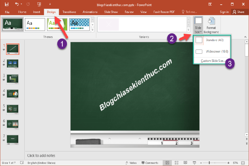Image resolution: width=249 pixels, height=166 pixels.
Task: Select slide 2 thumbnail
Action: tap(12, 64)
